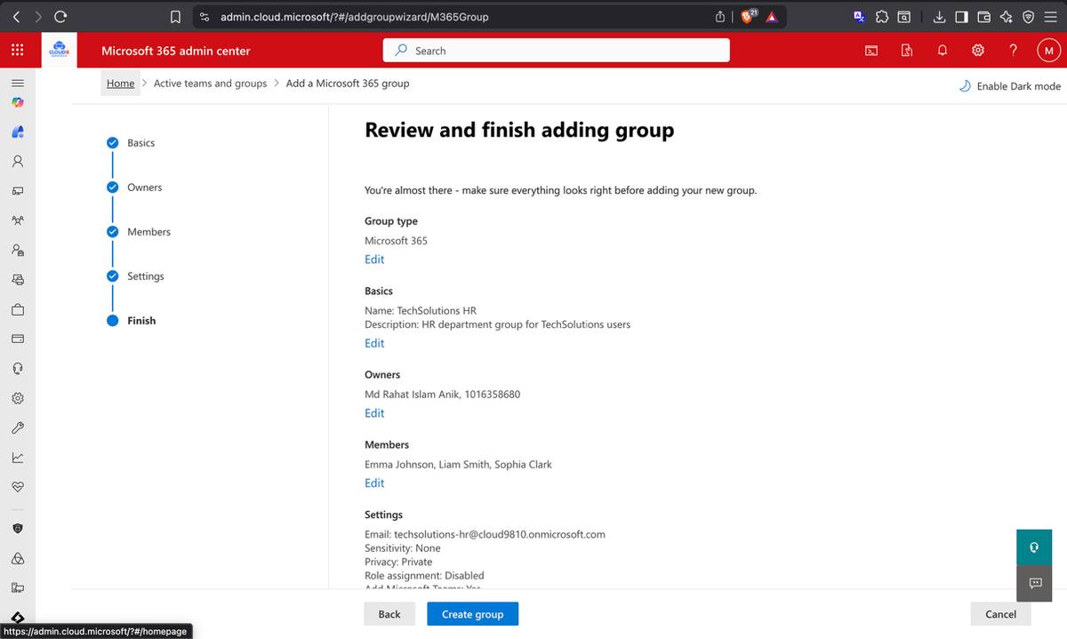1067x639 pixels.
Task: Click the help headset floating button
Action: pyautogui.click(x=1034, y=547)
